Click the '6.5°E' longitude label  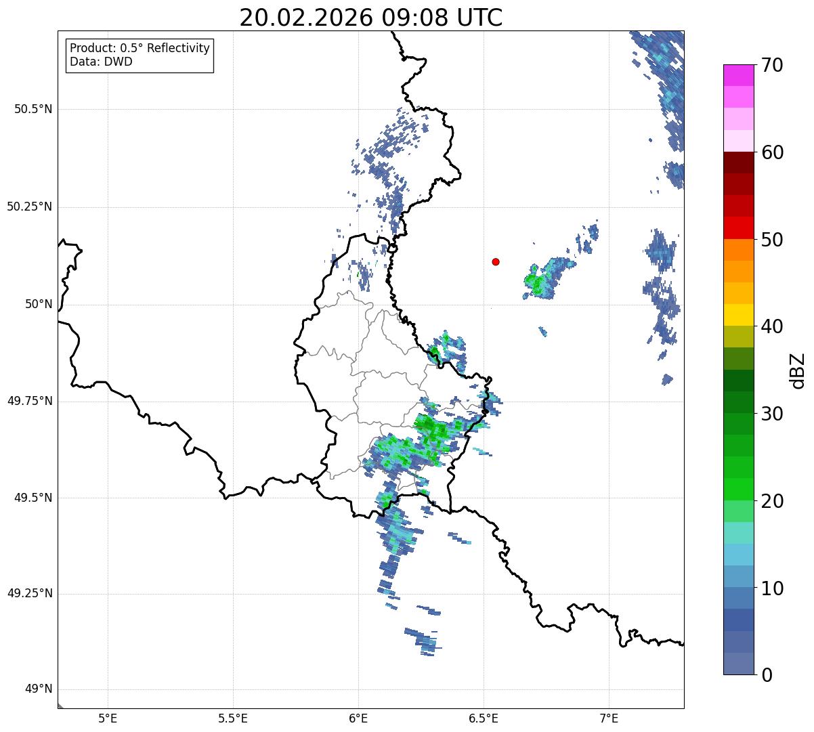coord(484,718)
